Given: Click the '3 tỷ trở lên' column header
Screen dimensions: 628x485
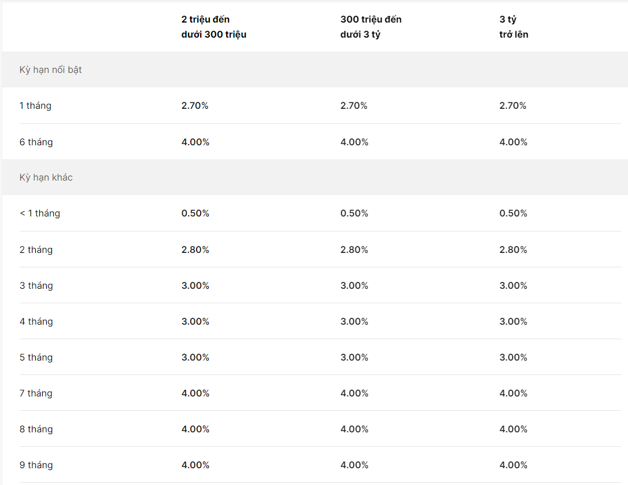Looking at the screenshot, I should [x=514, y=27].
